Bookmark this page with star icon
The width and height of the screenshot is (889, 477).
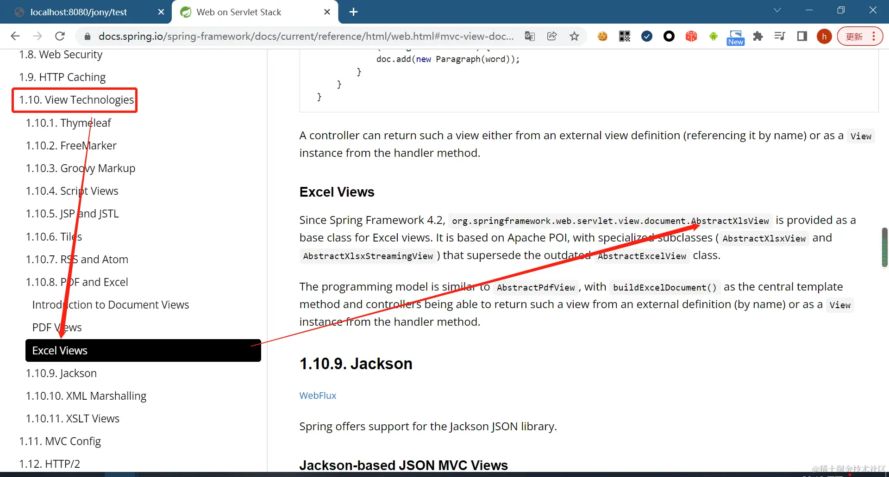[574, 36]
